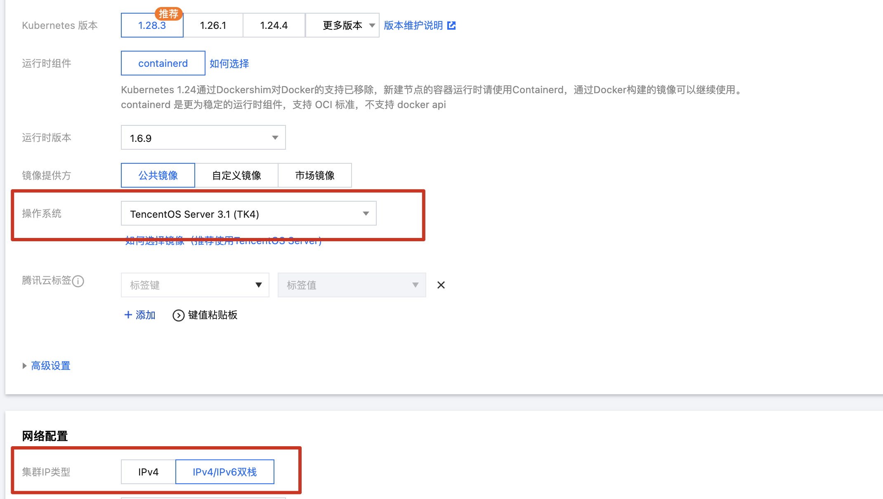
Task: Select IPv4/IPv6双栈 cluster IP type
Action: pos(224,472)
